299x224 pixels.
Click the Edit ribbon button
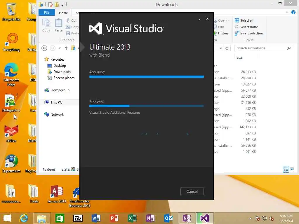tap(219, 27)
